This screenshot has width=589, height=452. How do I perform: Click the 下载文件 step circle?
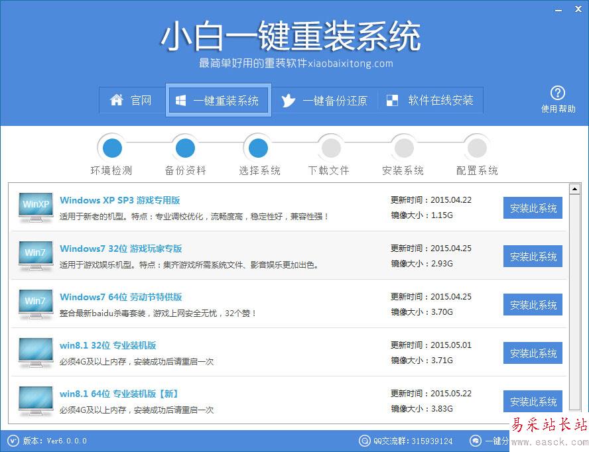click(x=331, y=148)
